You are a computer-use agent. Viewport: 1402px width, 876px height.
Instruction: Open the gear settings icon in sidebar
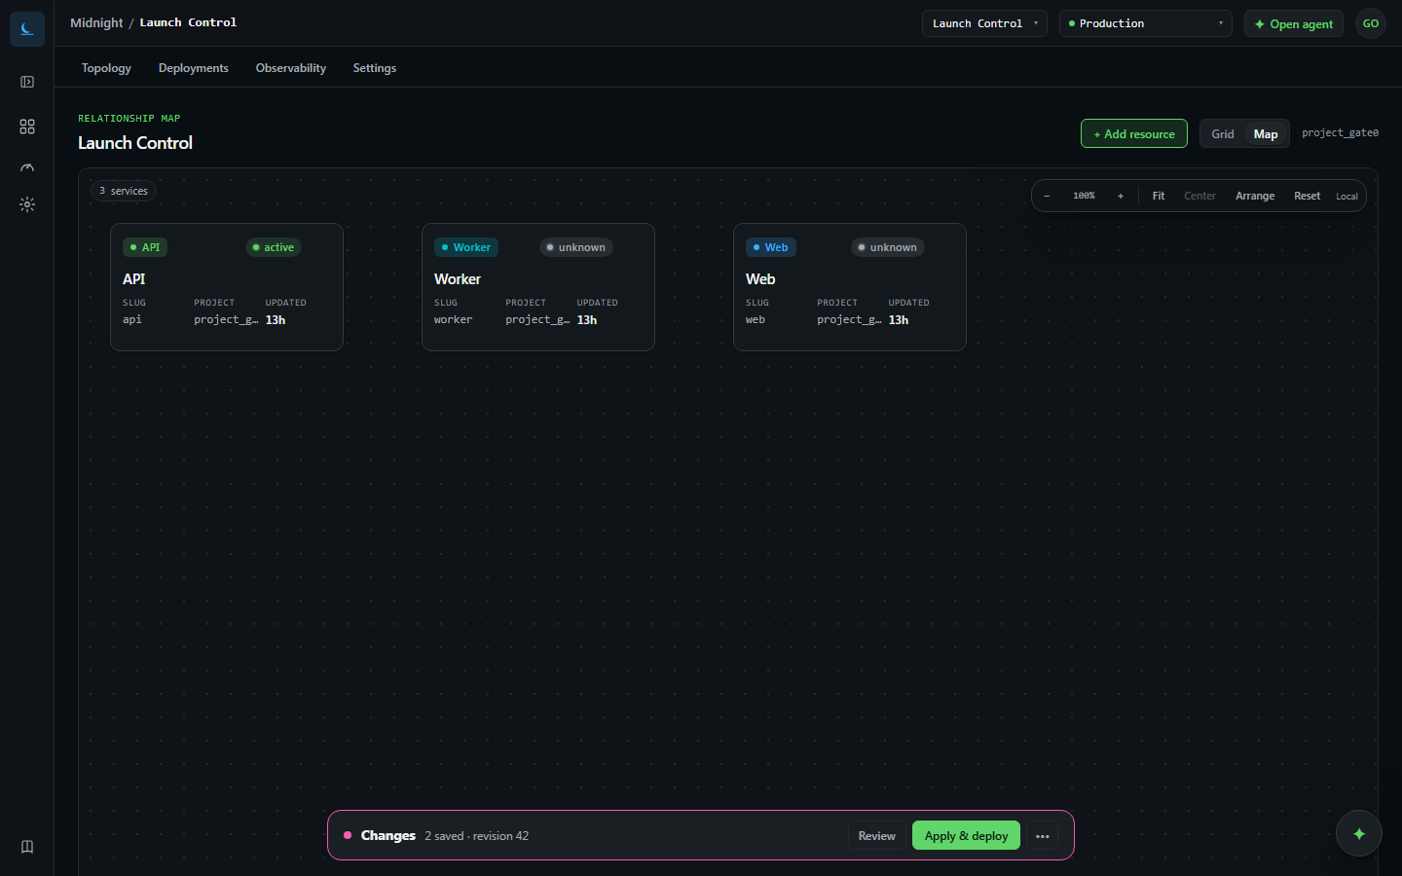(27, 204)
